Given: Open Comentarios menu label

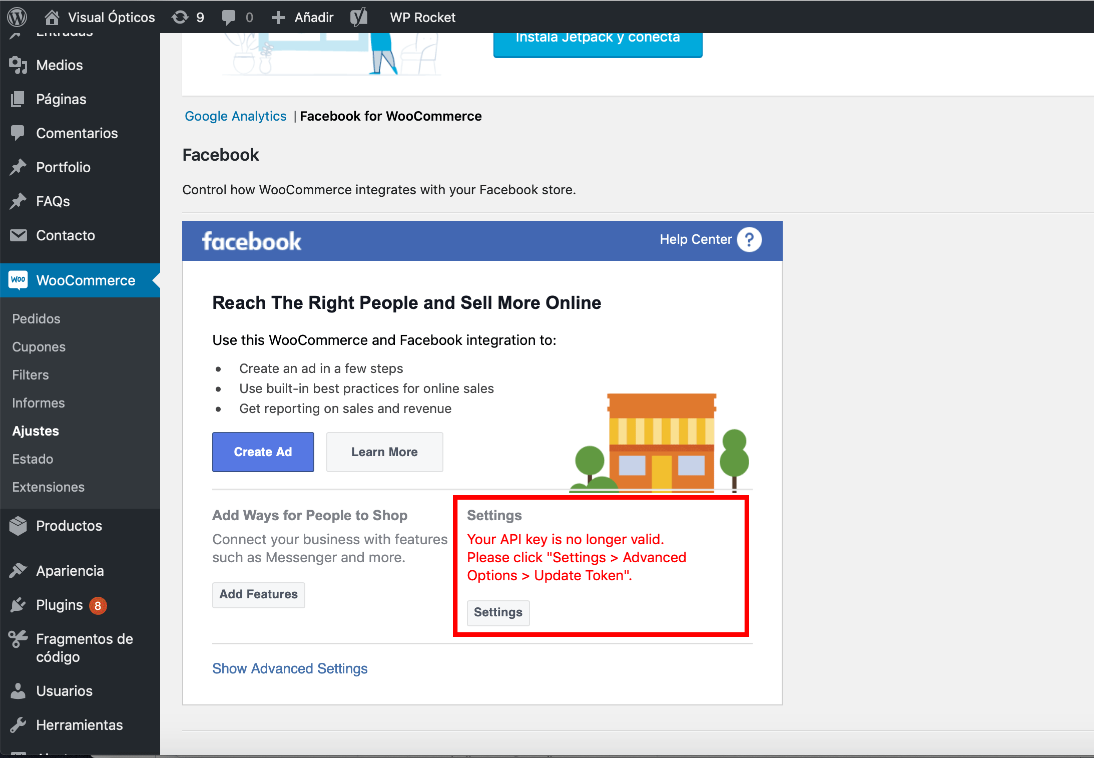Looking at the screenshot, I should [77, 133].
